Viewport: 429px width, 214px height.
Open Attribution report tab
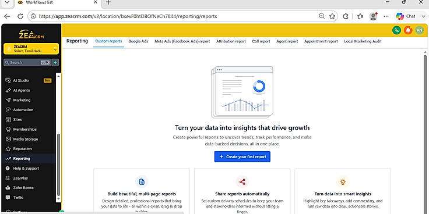tap(231, 41)
